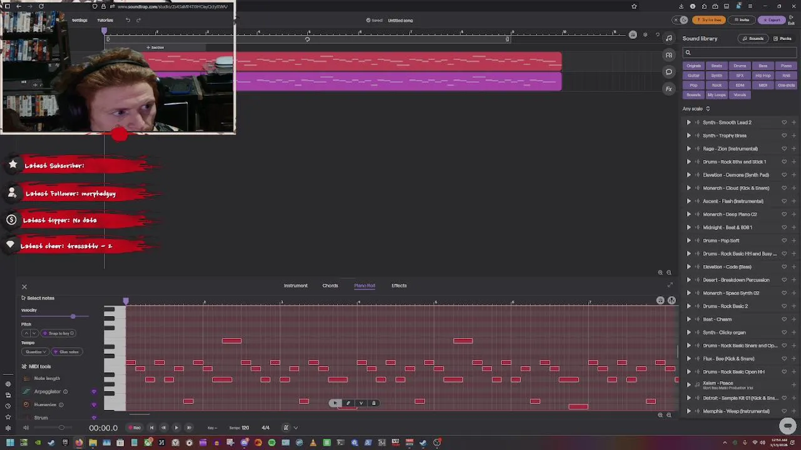Toggle the metronome icon

coord(286,428)
